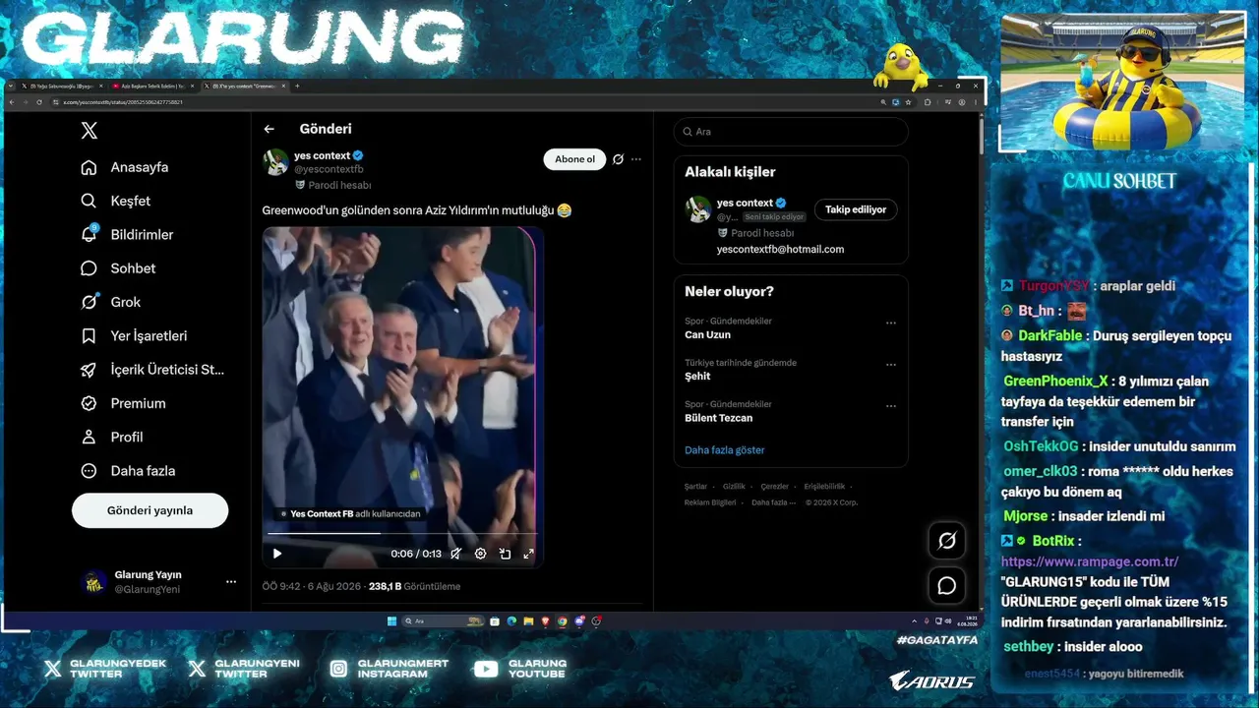1259x708 pixels.
Task: Open İçerik Üreticisi Stüdyosu item
Action: (152, 370)
